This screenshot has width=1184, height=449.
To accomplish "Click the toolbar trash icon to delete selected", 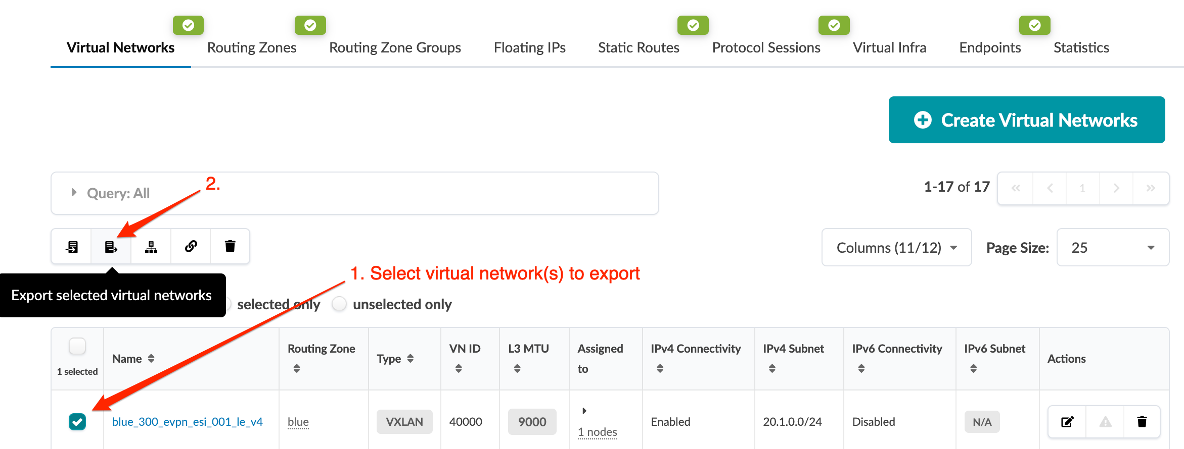I will click(x=230, y=247).
